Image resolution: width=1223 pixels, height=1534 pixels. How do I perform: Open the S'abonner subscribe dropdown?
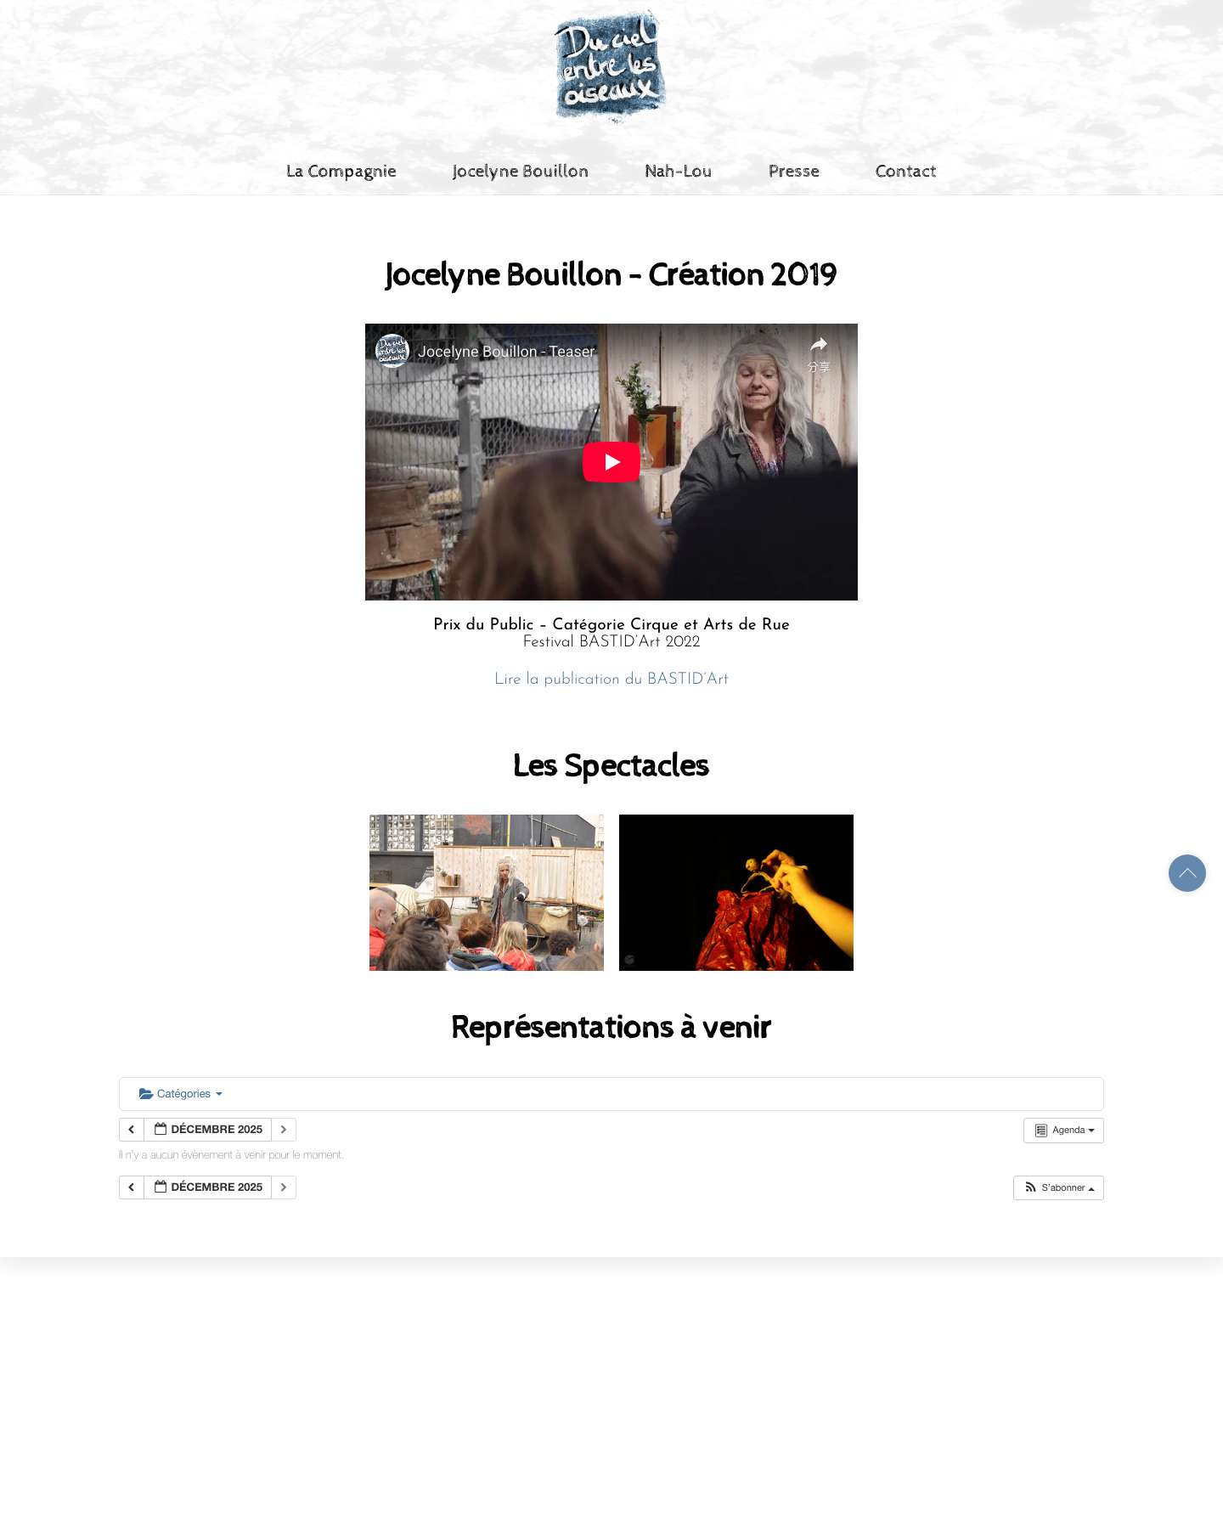coord(1058,1187)
